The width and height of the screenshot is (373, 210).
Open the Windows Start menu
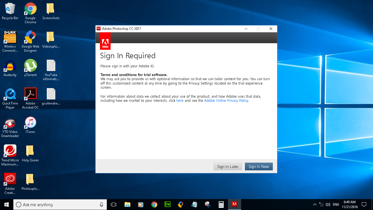click(x=7, y=205)
